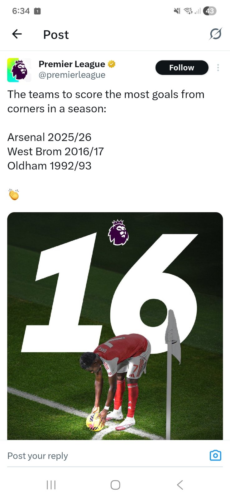The width and height of the screenshot is (230, 499).
Task: Tap Android system back chevron
Action: (x=180, y=485)
